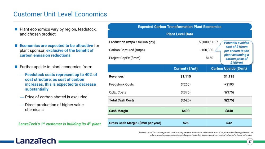Click the Revenues row label

(x=116, y=76)
